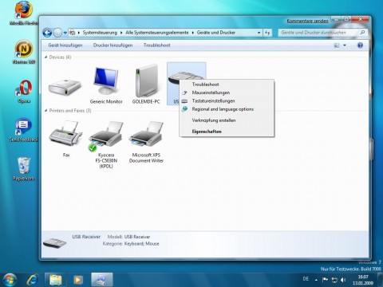Select the drive device icon before Generic Monitor
The width and height of the screenshot is (383, 287).
click(x=65, y=87)
